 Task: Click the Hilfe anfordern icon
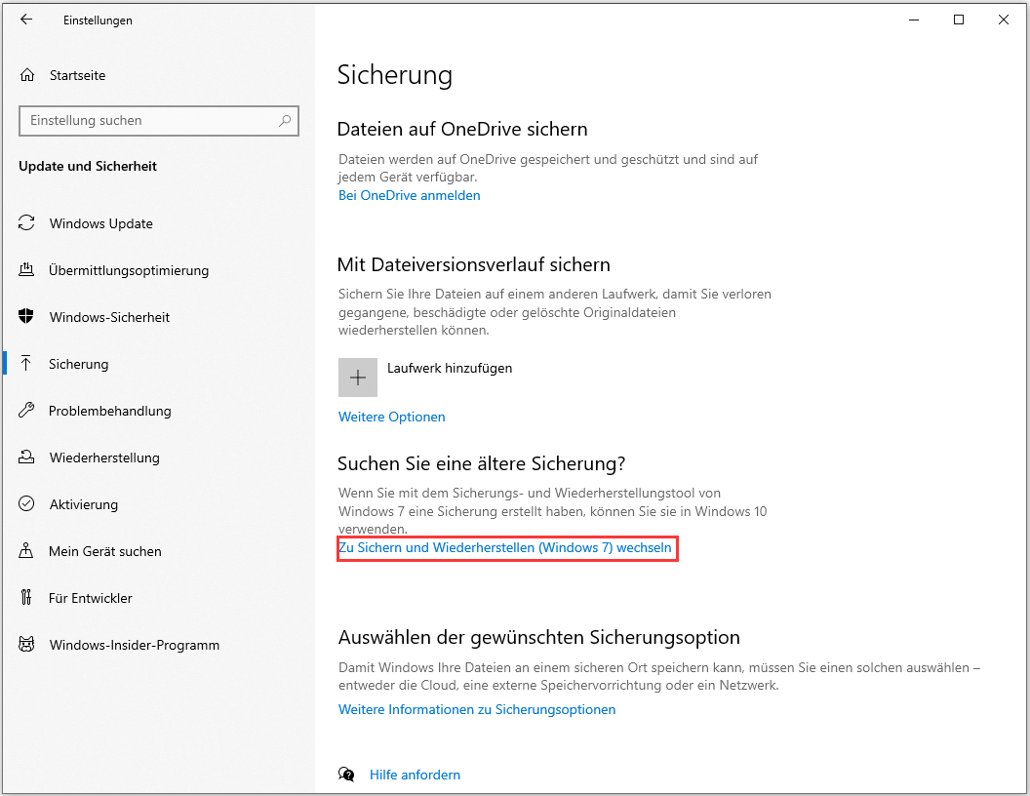(347, 774)
